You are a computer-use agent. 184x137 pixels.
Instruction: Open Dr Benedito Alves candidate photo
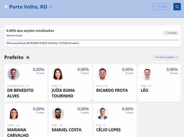[x=13, y=74]
